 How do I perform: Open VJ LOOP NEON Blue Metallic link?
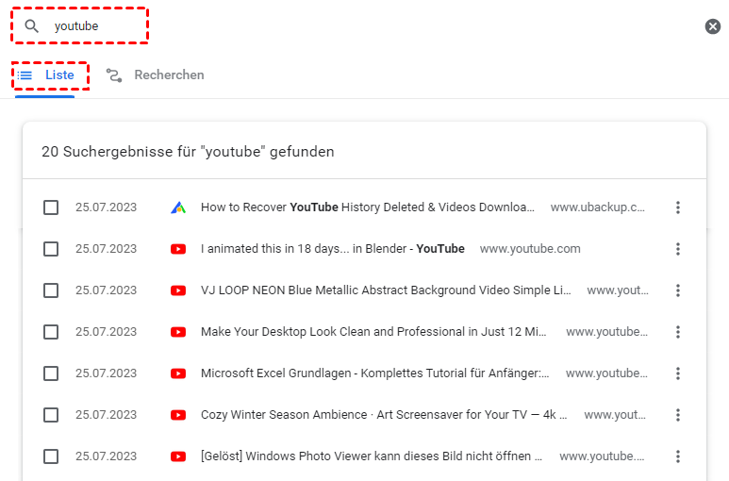point(386,290)
